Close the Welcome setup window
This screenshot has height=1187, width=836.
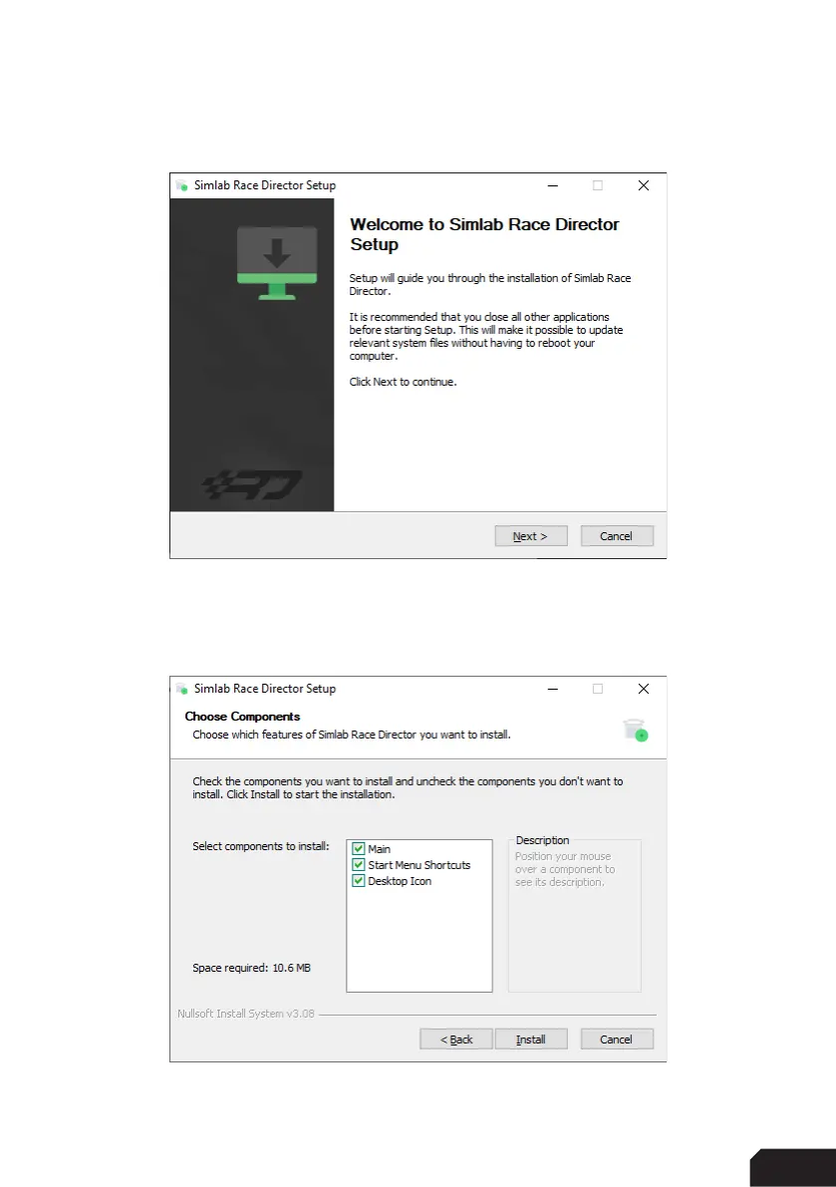tap(643, 185)
